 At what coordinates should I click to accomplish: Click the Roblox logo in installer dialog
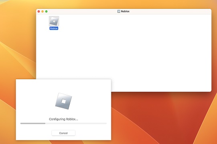63,101
